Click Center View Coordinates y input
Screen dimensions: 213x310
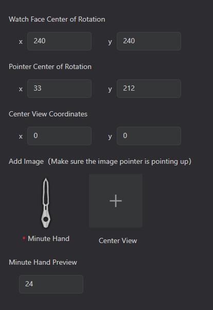(149, 136)
